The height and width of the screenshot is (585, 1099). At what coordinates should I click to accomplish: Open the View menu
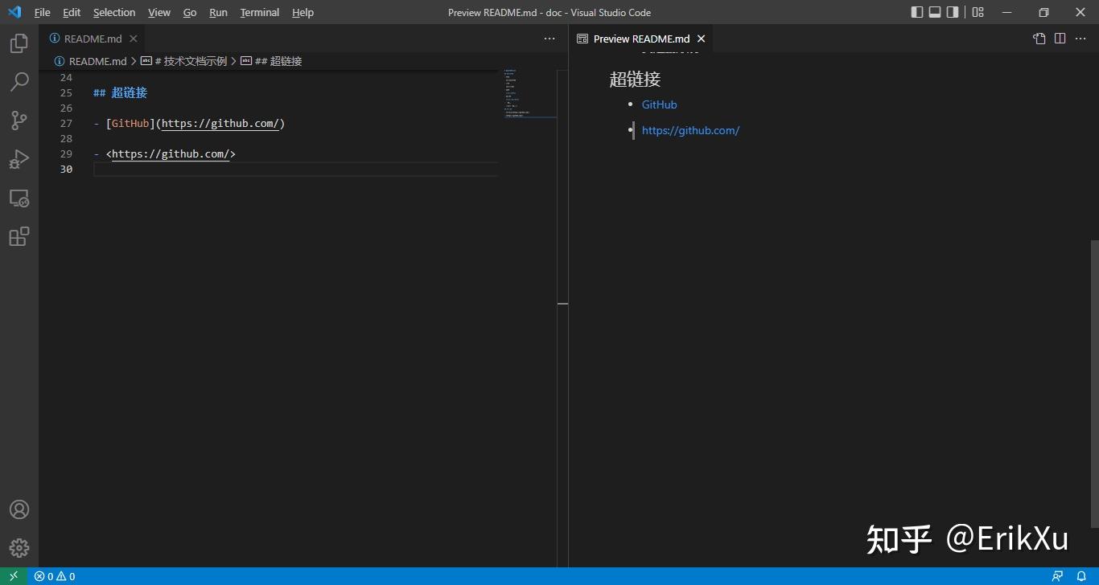[159, 12]
